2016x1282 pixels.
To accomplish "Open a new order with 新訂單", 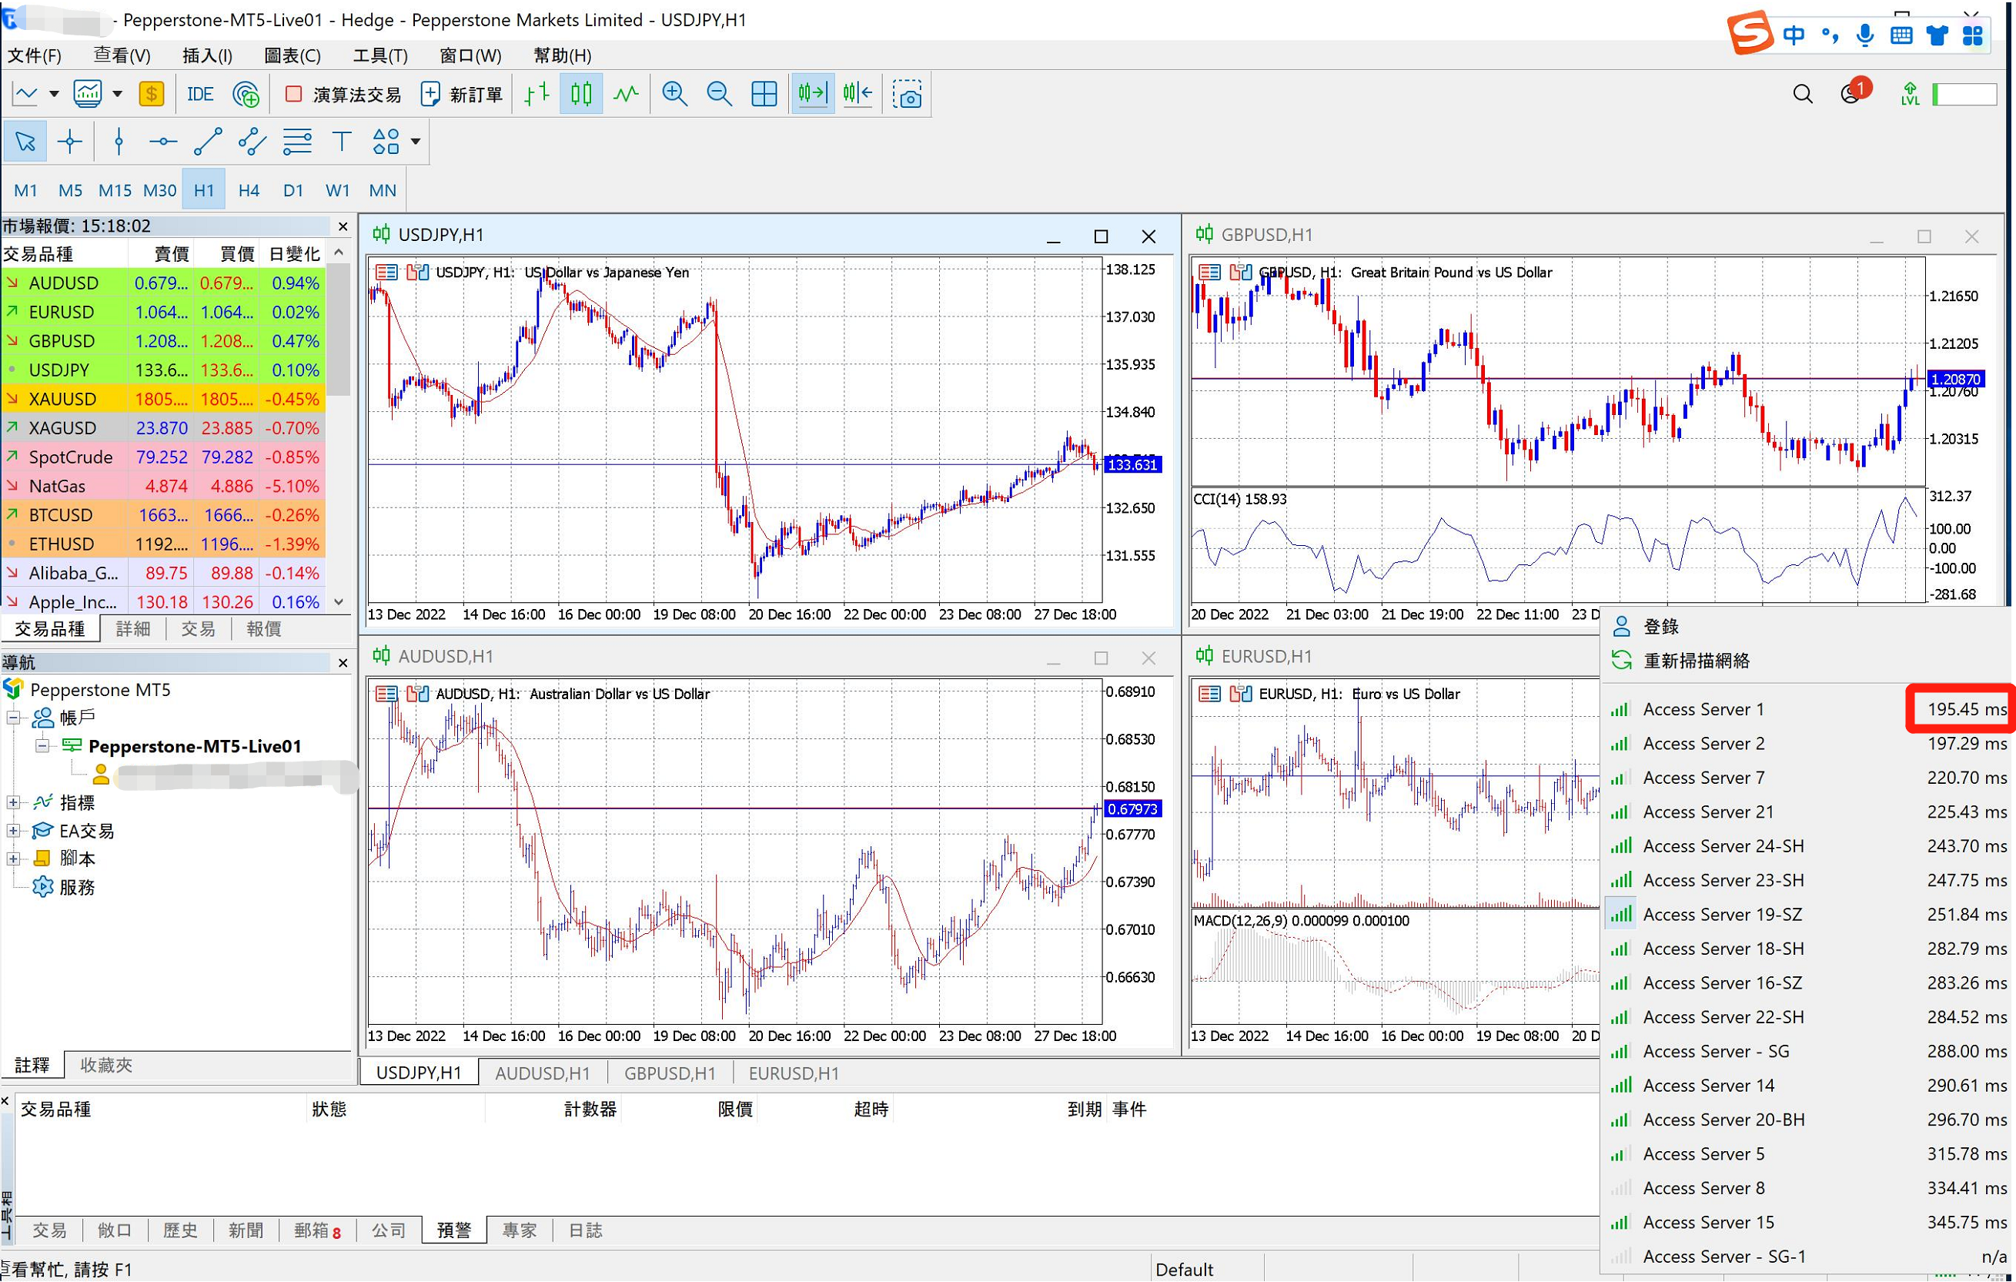I will [461, 95].
